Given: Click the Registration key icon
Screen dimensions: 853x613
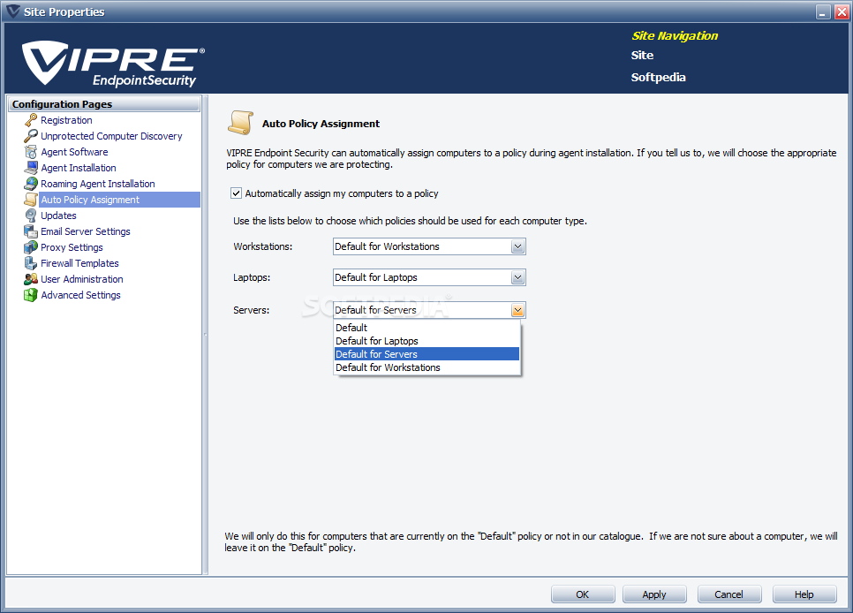Looking at the screenshot, I should (31, 120).
